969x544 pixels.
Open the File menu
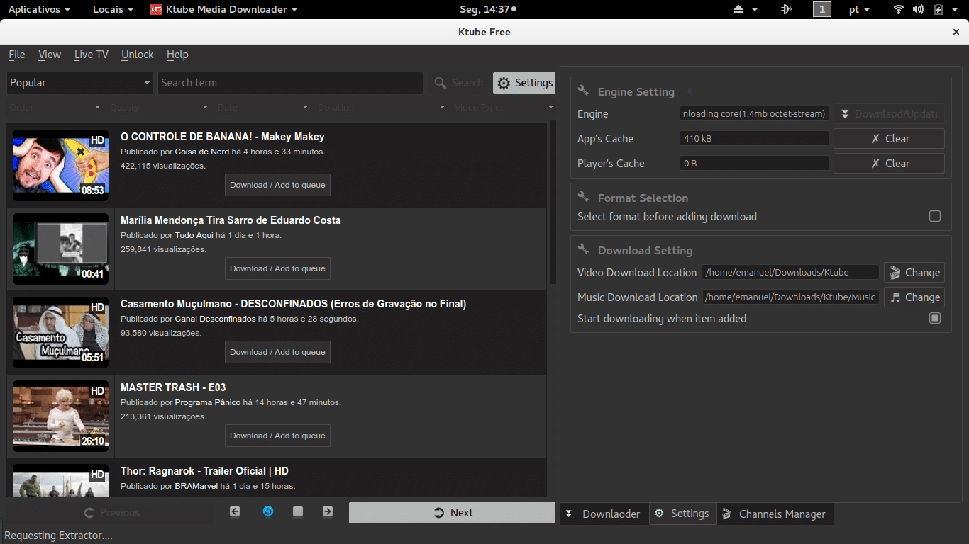(17, 55)
